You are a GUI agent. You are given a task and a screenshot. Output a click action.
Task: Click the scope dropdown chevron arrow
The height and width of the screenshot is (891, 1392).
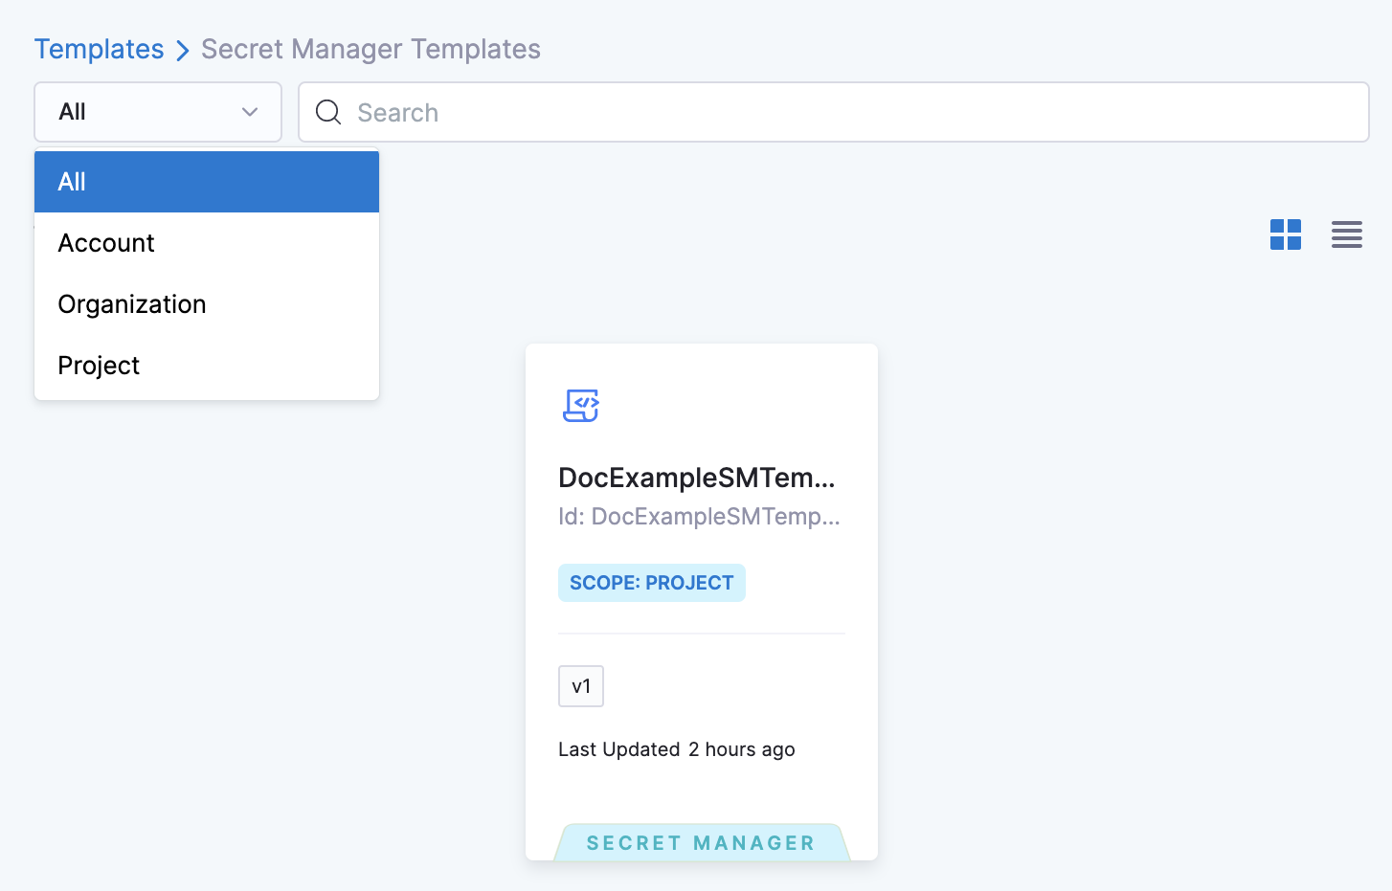click(x=250, y=112)
